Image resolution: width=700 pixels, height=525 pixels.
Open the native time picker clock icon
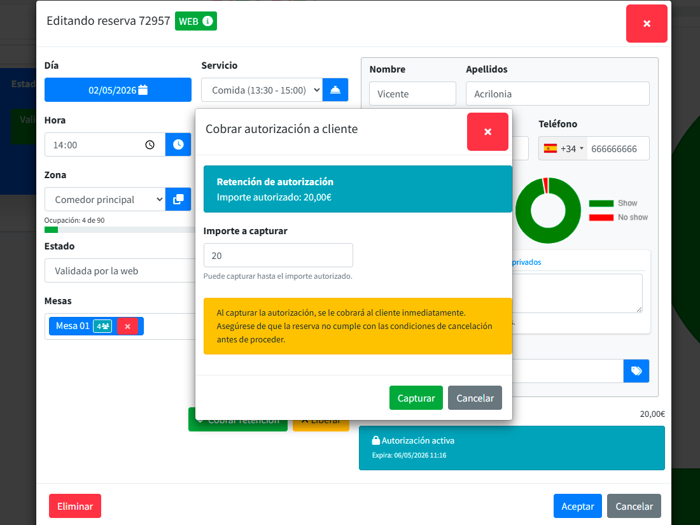tap(150, 144)
